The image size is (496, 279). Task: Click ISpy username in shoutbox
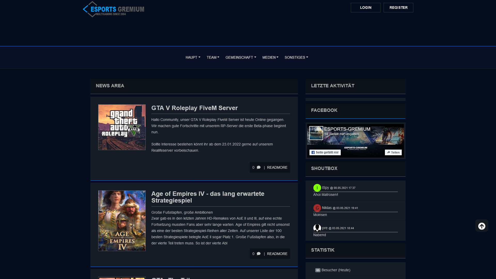tap(326, 188)
